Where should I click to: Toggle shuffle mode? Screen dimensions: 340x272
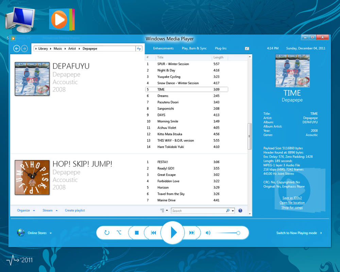pos(119,233)
